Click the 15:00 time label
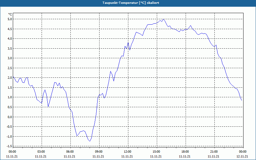This screenshot has width=256, height=160. click(x=156, y=152)
